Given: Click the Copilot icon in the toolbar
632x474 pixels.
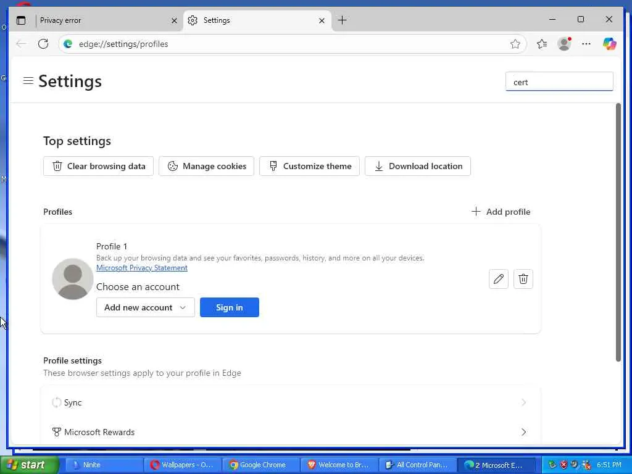Looking at the screenshot, I should 609,44.
